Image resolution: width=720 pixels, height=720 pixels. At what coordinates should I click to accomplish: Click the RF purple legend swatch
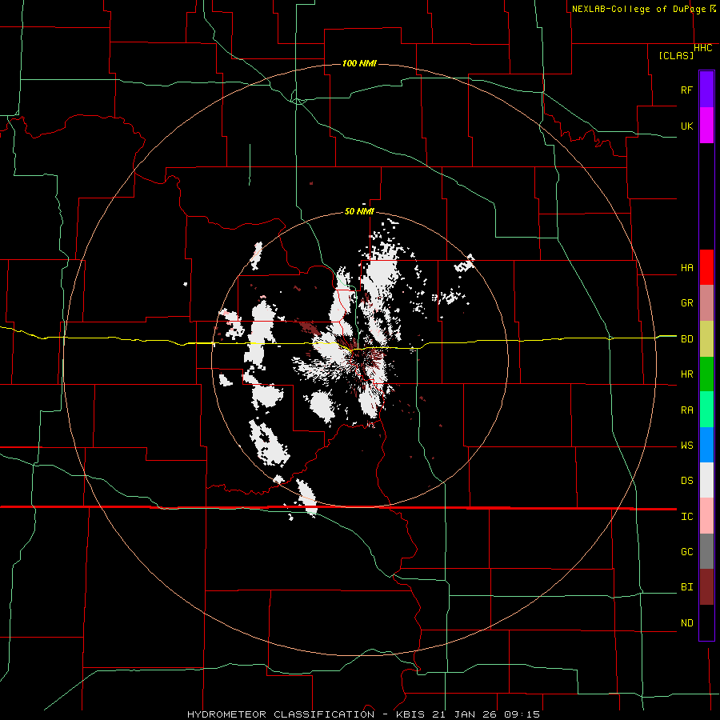click(x=706, y=90)
